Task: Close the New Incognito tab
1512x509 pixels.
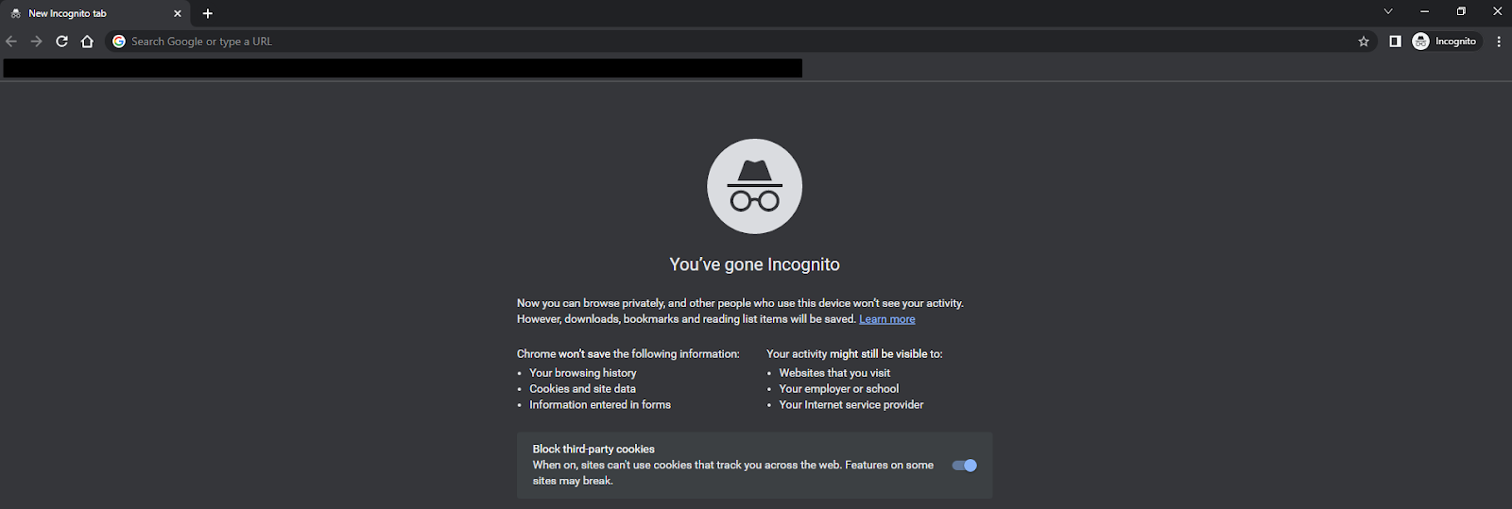Action: (177, 13)
